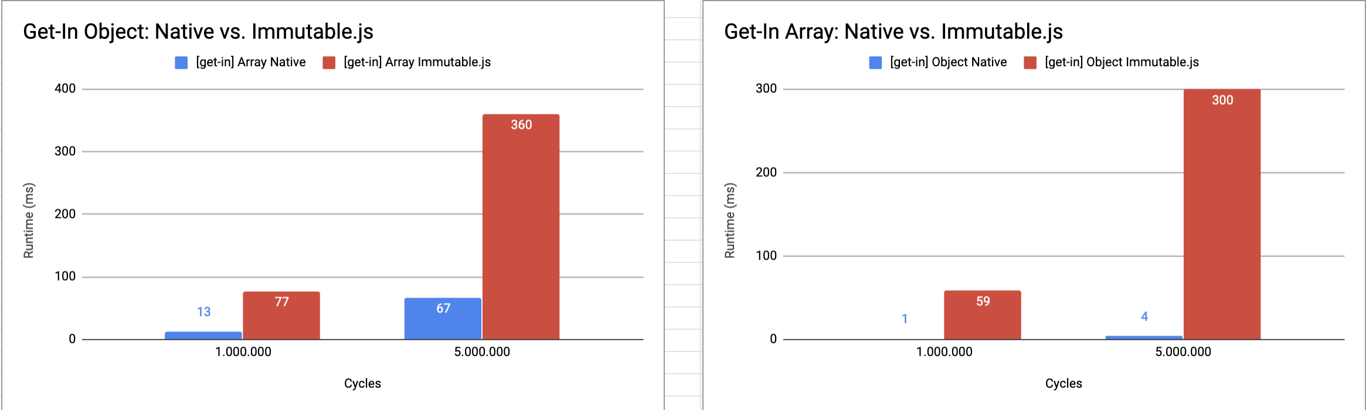Image resolution: width=1366 pixels, height=410 pixels.
Task: Click the '100' y-axis value in right chart
Action: tap(766, 255)
